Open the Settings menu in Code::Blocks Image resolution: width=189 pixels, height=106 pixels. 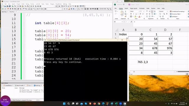tap(65, 4)
